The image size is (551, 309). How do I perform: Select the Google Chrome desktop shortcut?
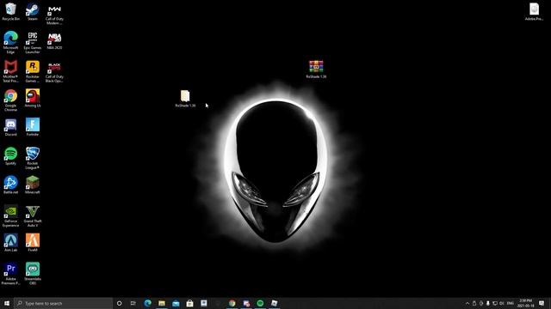pyautogui.click(x=10, y=100)
